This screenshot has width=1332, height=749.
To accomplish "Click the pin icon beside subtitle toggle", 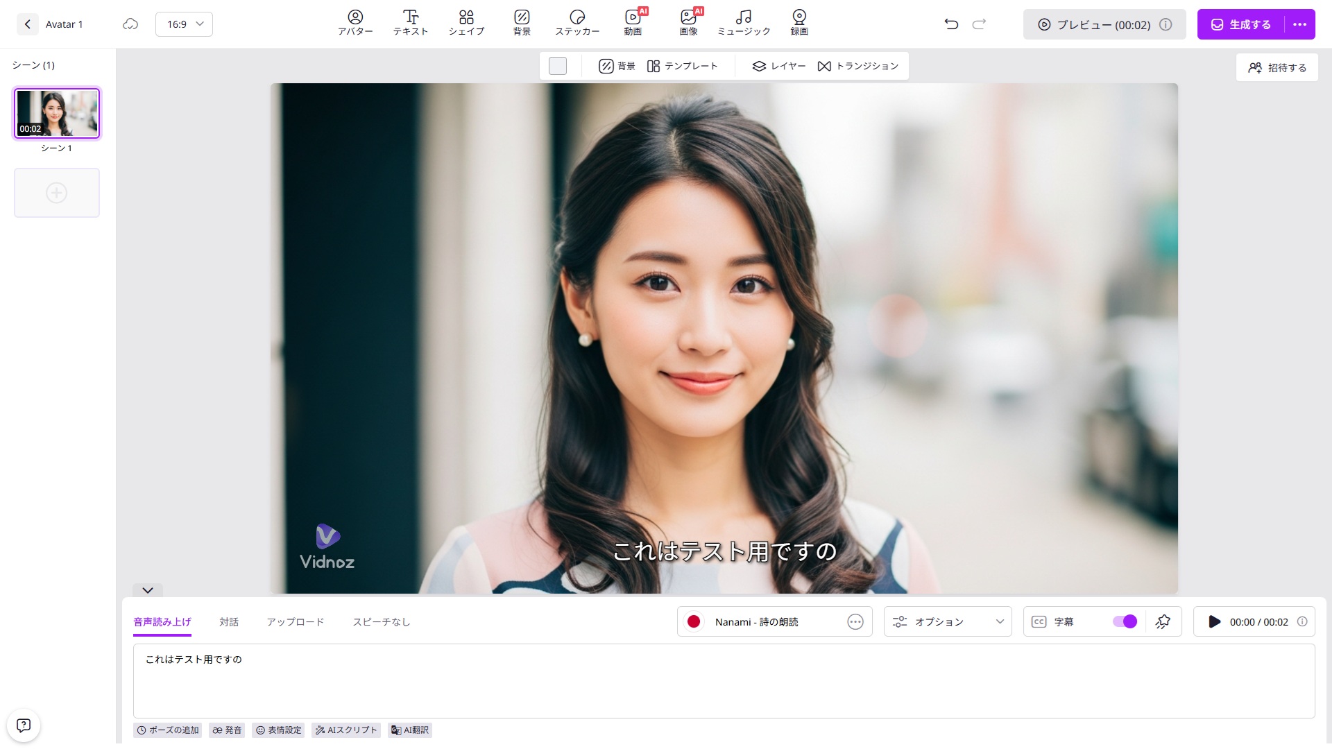I will click(1163, 622).
